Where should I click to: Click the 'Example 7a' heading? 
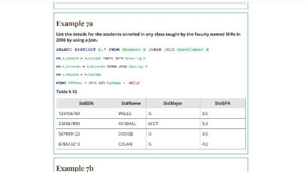pyautogui.click(x=74, y=24)
